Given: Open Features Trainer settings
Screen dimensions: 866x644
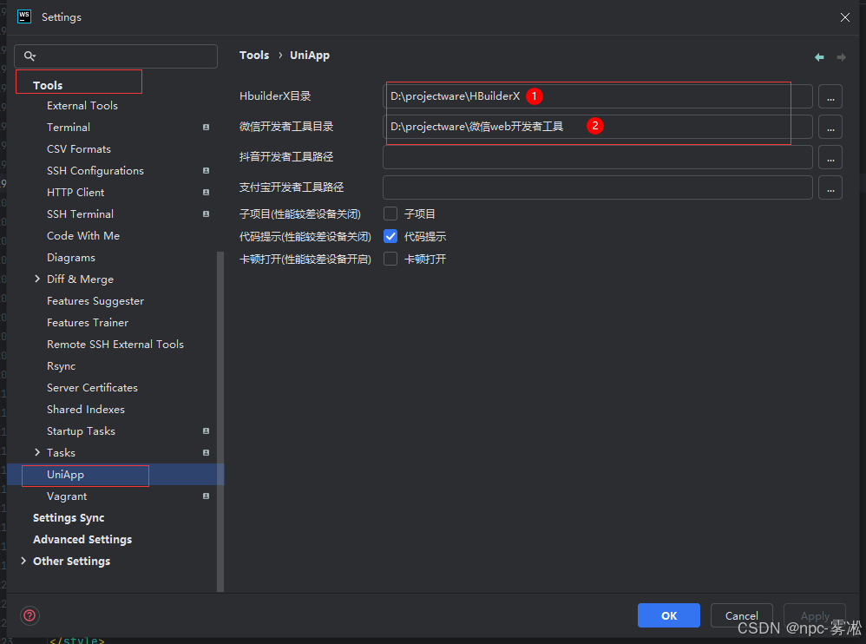Looking at the screenshot, I should point(88,323).
